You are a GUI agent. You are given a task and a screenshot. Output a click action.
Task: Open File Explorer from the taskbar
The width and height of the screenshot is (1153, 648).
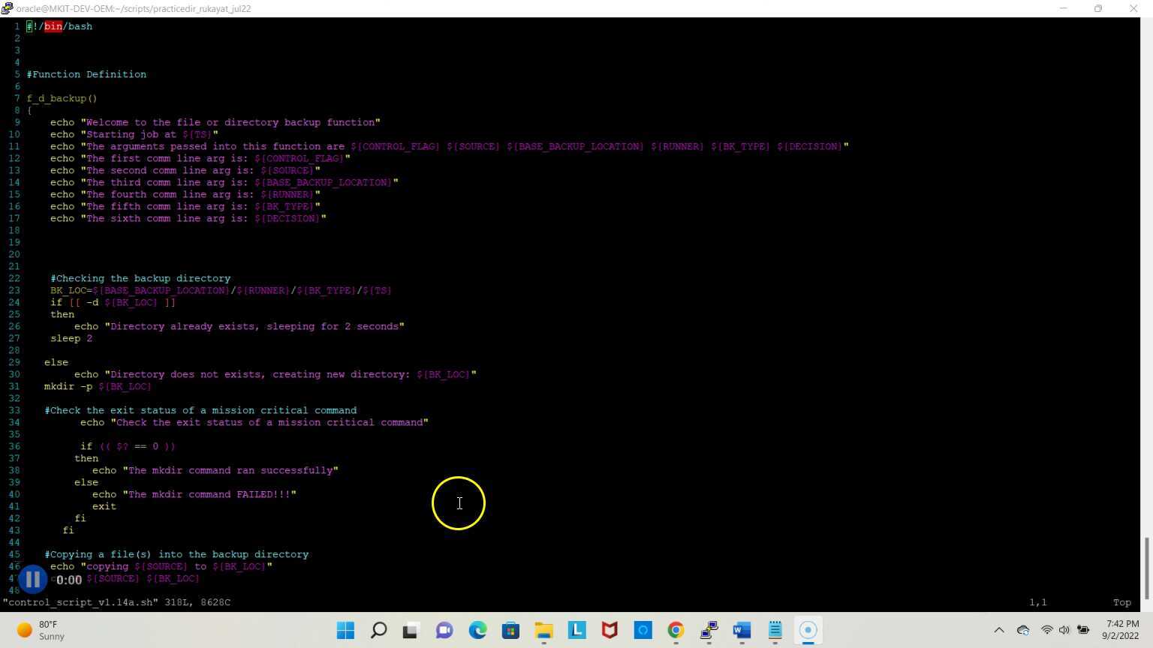point(543,630)
